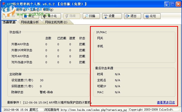Click the 本机 label in IP/MAC
Image resolution: width=182 pixels, height=112 pixels.
point(100,46)
